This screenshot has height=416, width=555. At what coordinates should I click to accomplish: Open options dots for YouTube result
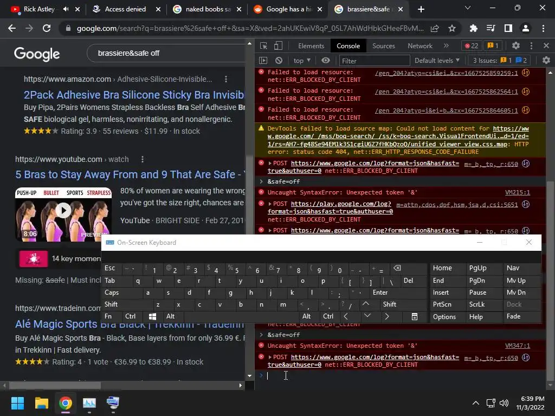[143, 160]
